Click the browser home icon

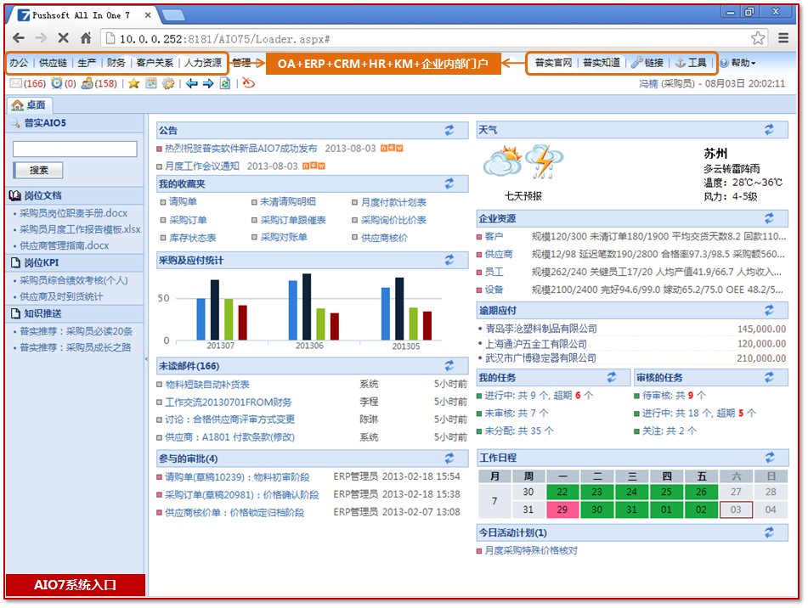point(86,38)
